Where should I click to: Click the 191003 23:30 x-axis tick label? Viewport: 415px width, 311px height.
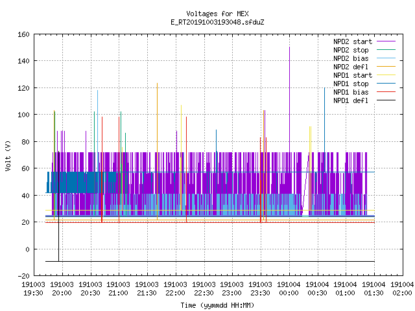pos(261,289)
